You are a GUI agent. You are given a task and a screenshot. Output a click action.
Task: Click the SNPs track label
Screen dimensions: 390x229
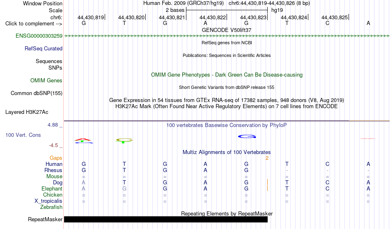(x=55, y=68)
